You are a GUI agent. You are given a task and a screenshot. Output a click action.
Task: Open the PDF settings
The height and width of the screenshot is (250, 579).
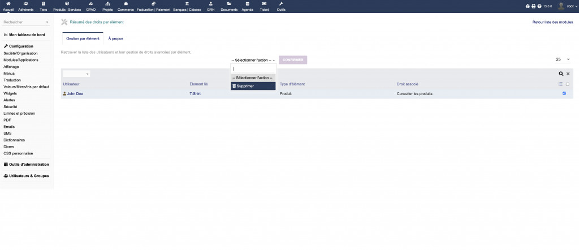[x=7, y=120]
